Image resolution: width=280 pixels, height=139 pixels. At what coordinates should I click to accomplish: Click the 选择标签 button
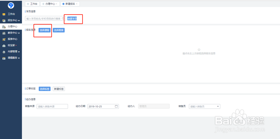(x=45, y=89)
